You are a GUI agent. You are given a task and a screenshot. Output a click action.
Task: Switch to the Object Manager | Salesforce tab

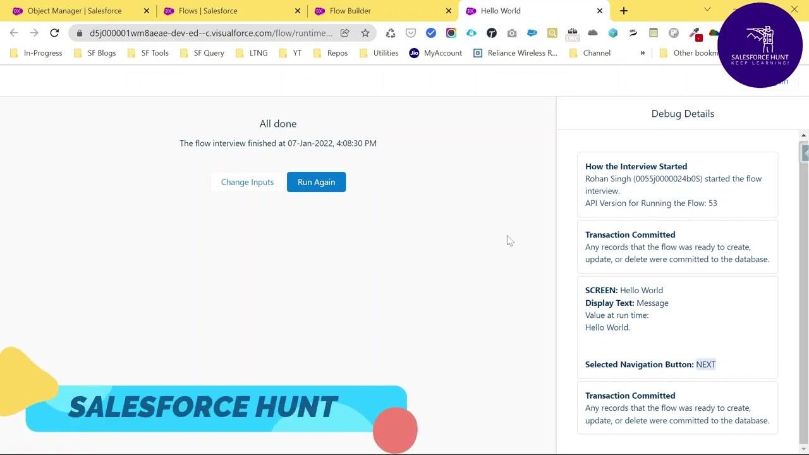click(x=75, y=11)
